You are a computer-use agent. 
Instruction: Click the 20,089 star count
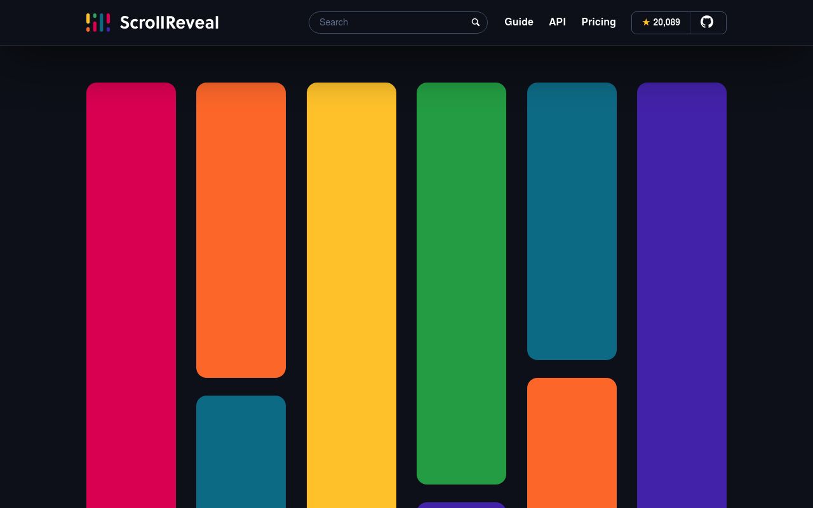coord(666,22)
